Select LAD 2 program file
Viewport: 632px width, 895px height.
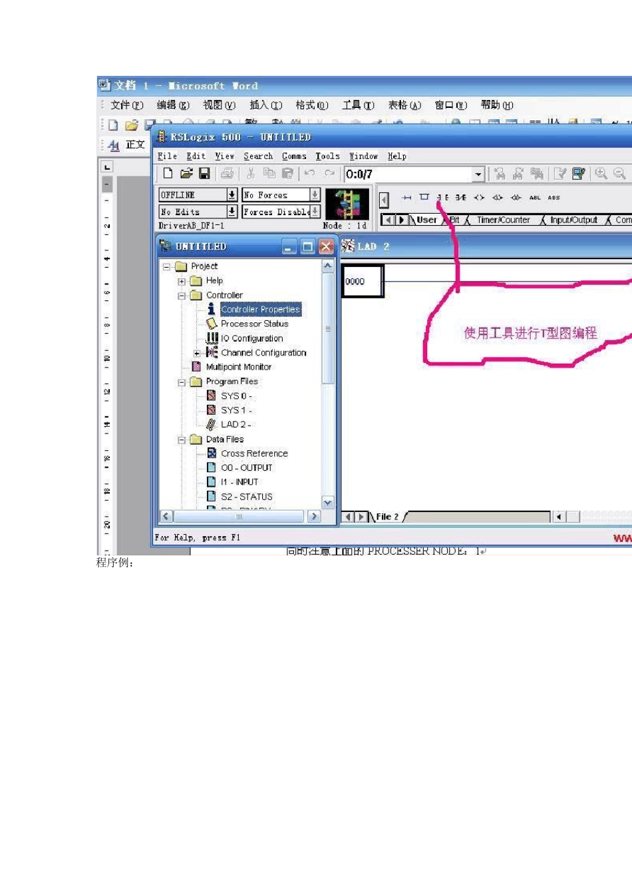(236, 424)
